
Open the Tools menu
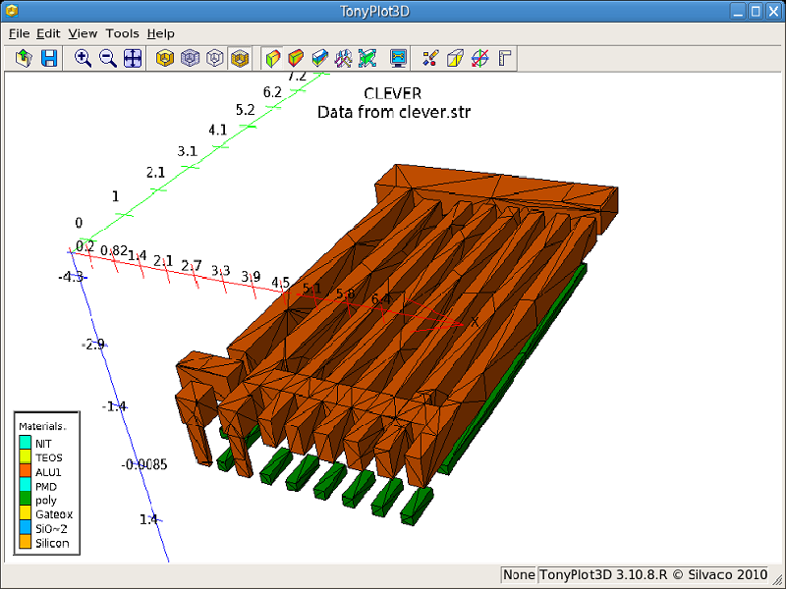click(x=122, y=33)
